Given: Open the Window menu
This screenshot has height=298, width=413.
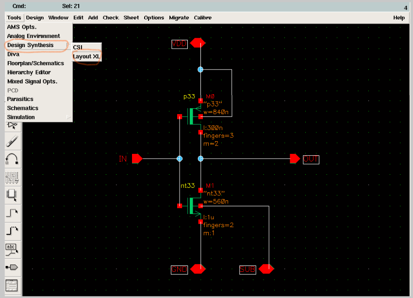Looking at the screenshot, I should tap(58, 17).
